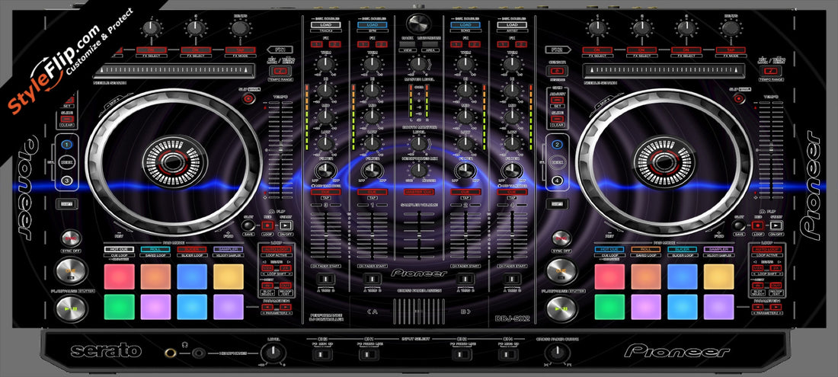Screen dimensions: 838x377
Task: Hit the left deck red performance pad
Action: click(x=119, y=276)
